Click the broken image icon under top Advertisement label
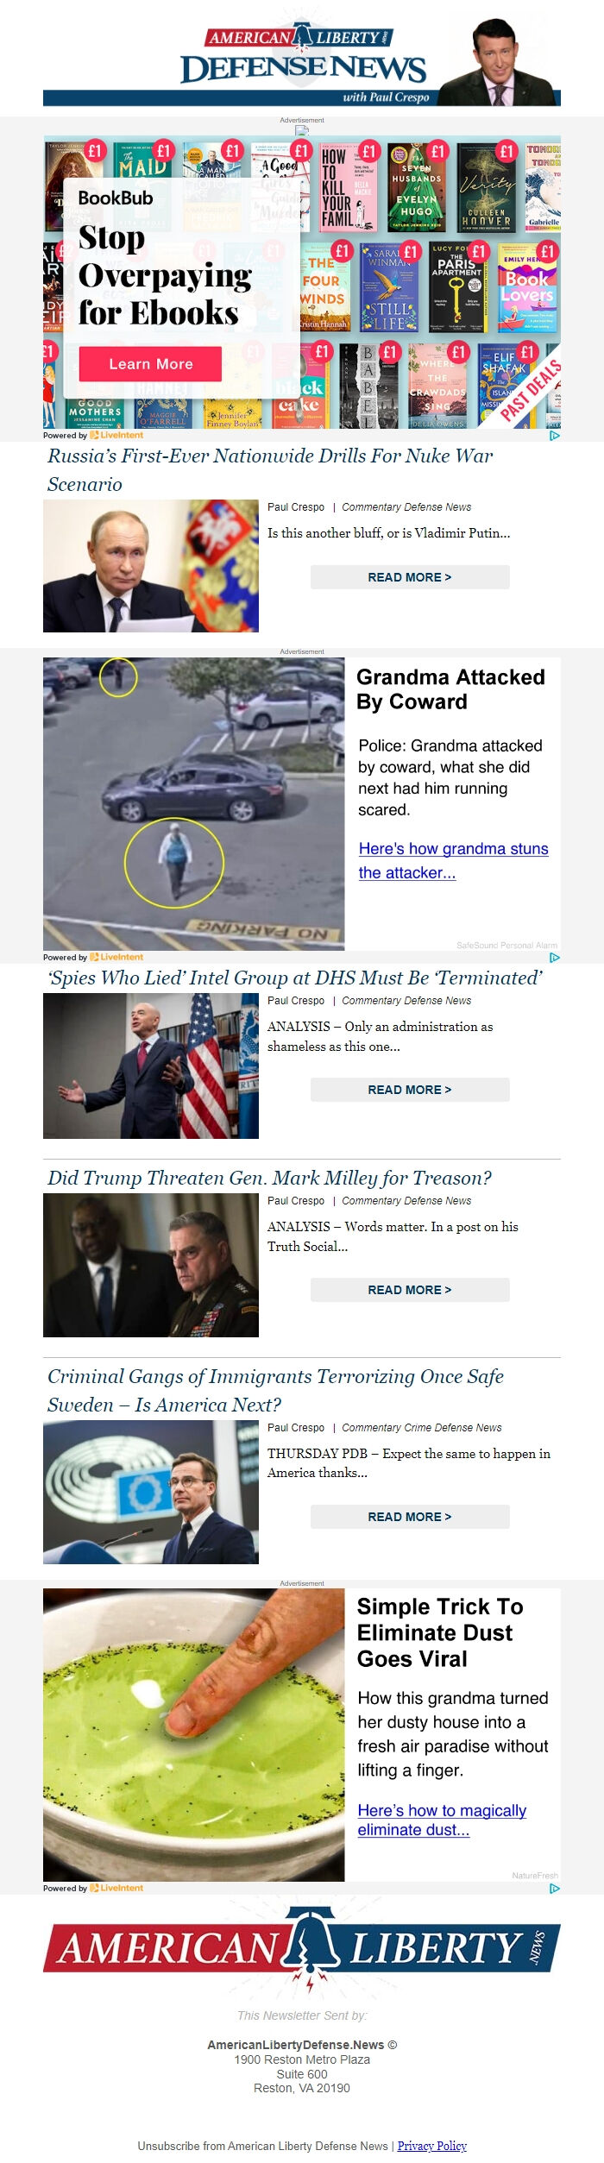This screenshot has height=2163, width=604. point(302,130)
